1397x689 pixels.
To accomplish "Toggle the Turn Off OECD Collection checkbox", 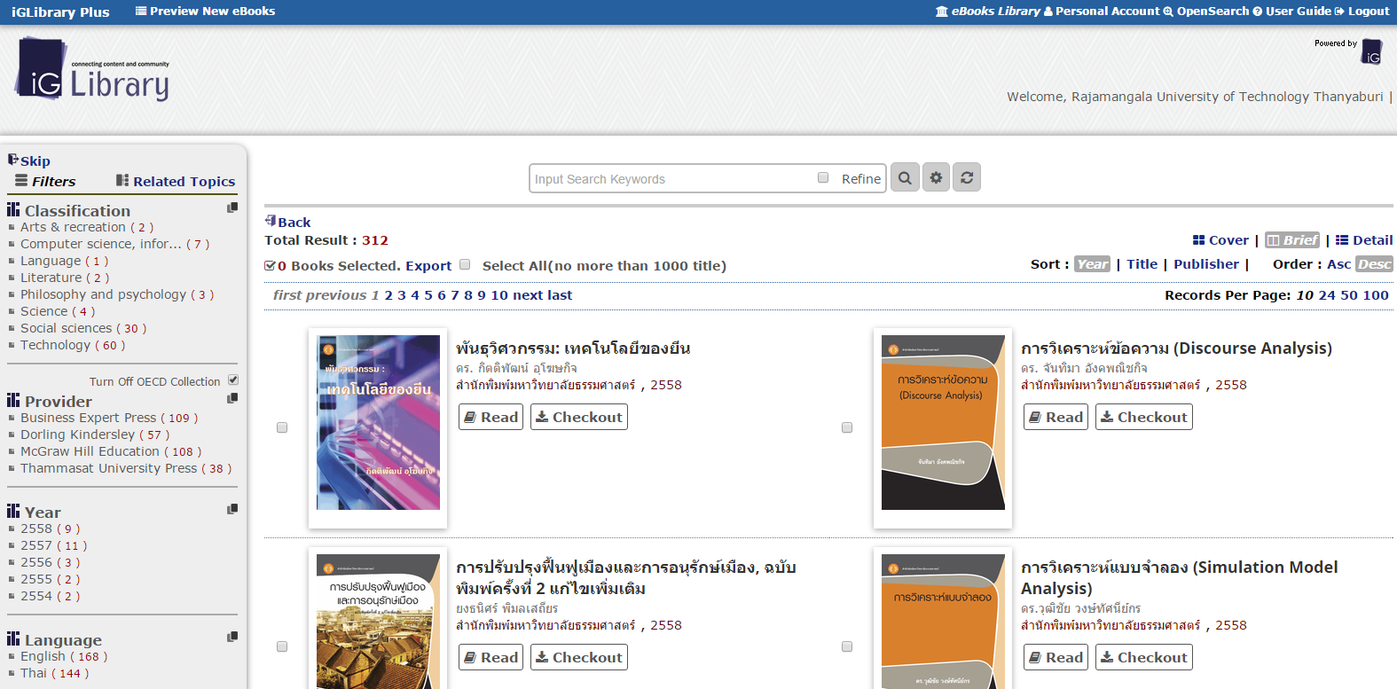I will (x=233, y=380).
